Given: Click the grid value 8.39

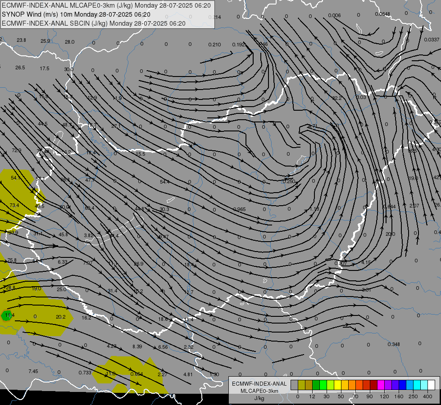Looking at the screenshot, I should pyautogui.click(x=137, y=346).
